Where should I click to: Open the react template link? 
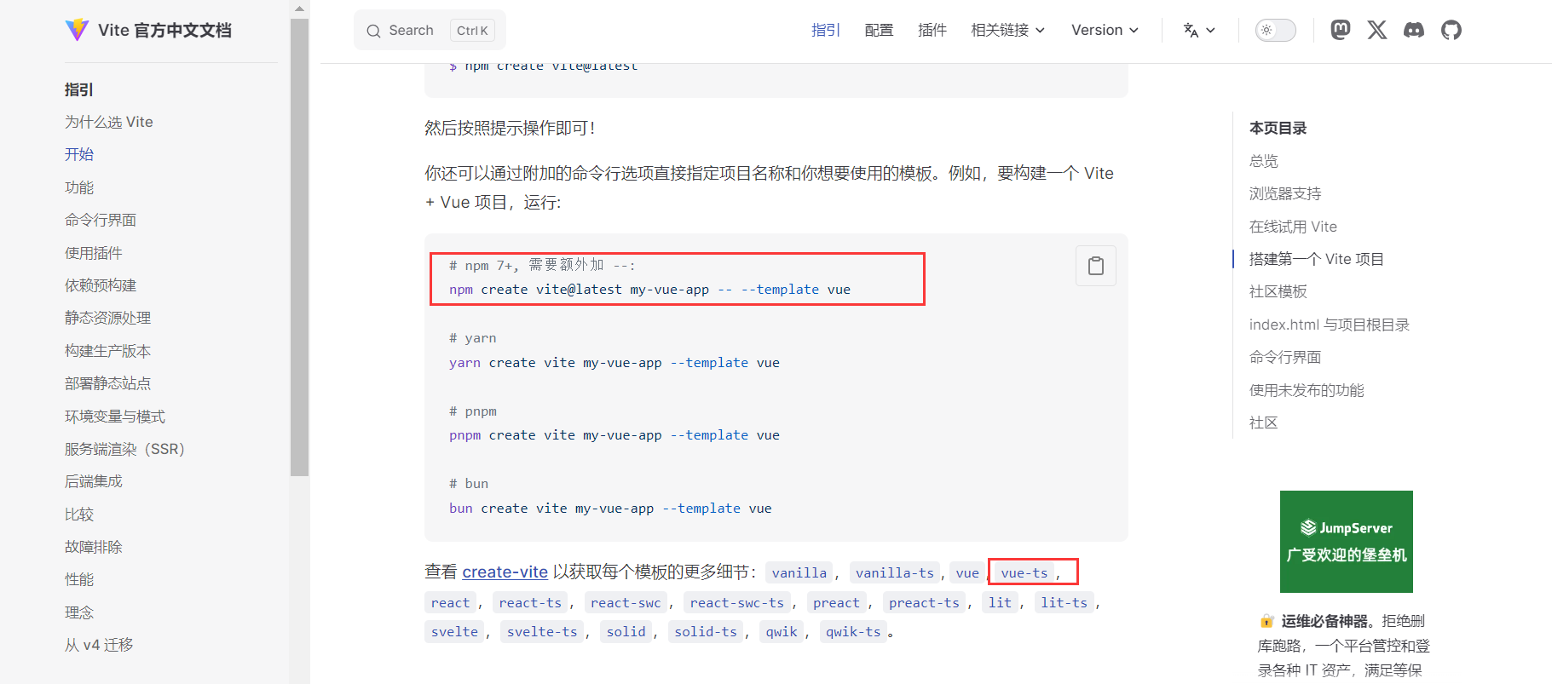pyautogui.click(x=450, y=602)
